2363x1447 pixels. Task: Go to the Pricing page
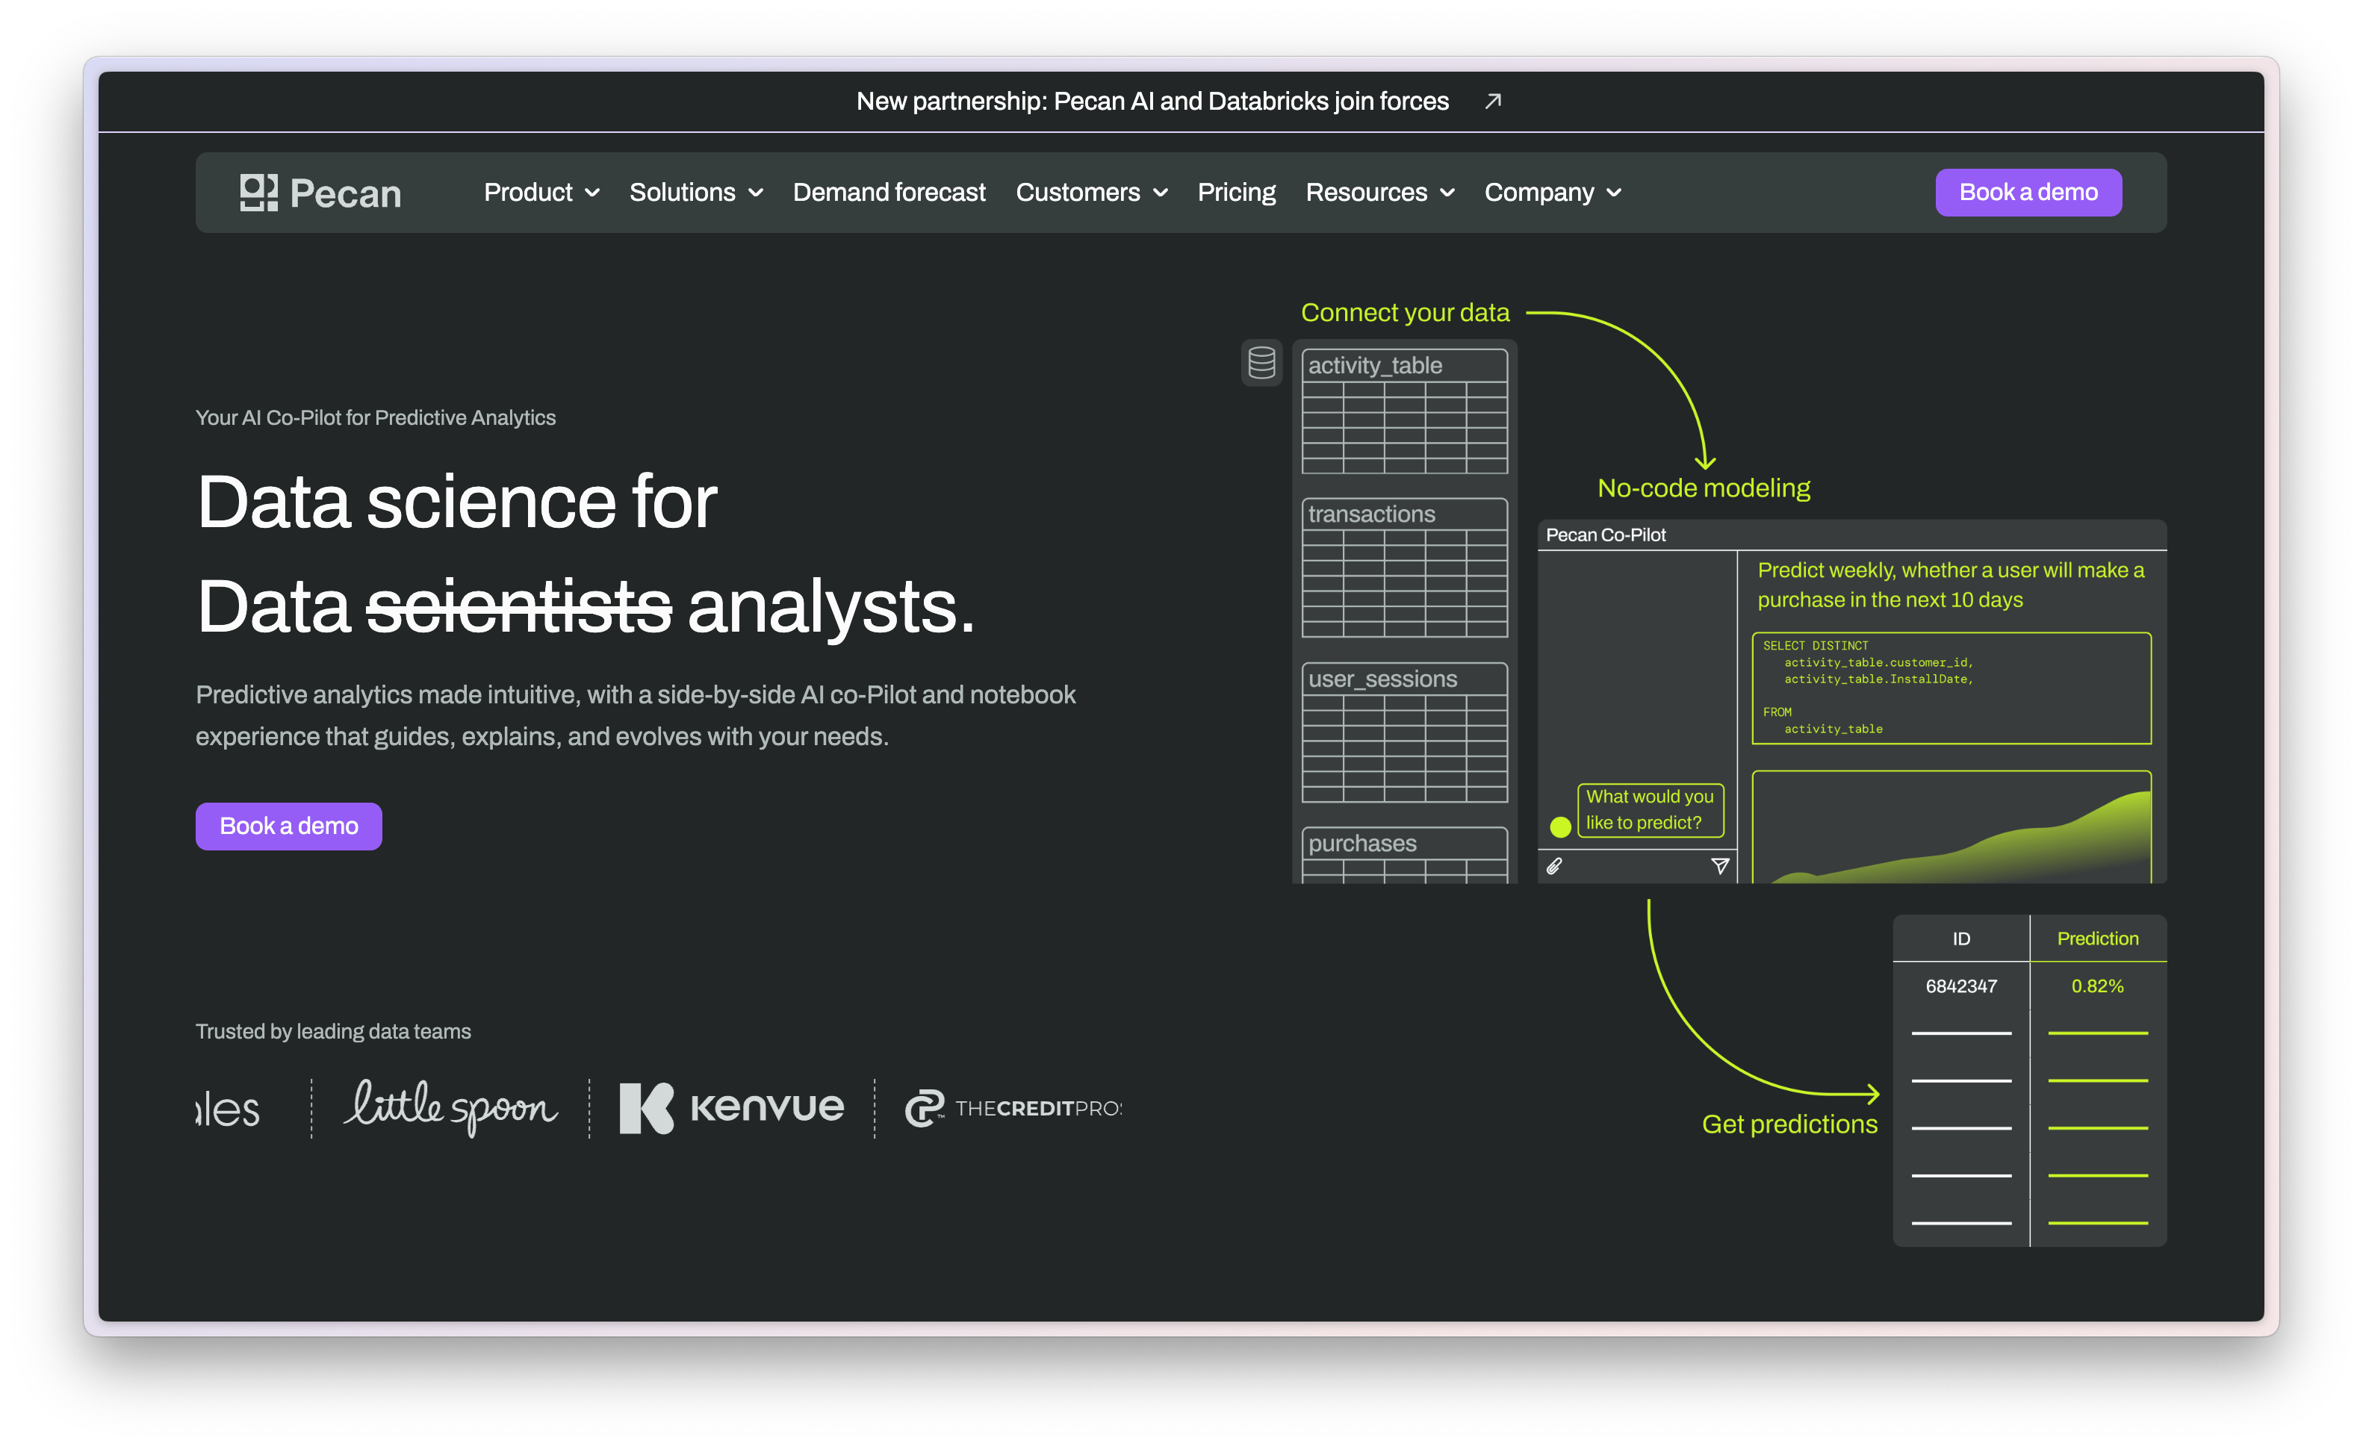pos(1236,192)
